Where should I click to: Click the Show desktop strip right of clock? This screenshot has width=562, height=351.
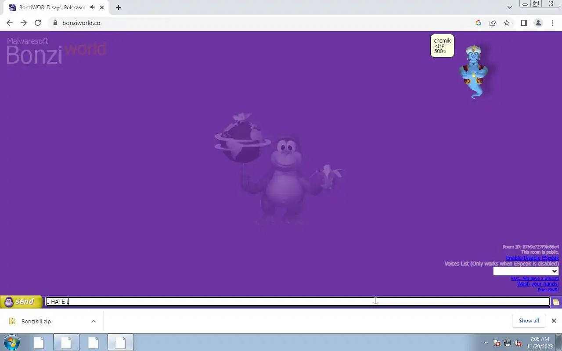coord(558,342)
